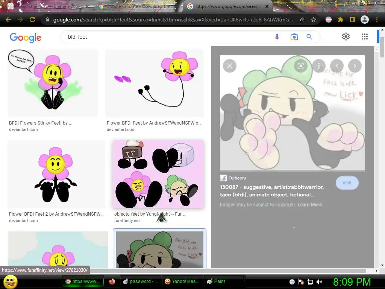Screen dimensions: 385x289
Task: Open the 130087 preview title link
Action: [x=272, y=191]
